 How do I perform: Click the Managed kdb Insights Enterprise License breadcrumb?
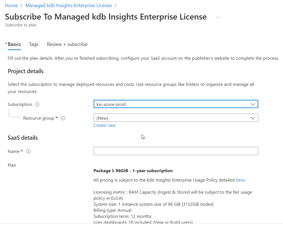coord(69,6)
